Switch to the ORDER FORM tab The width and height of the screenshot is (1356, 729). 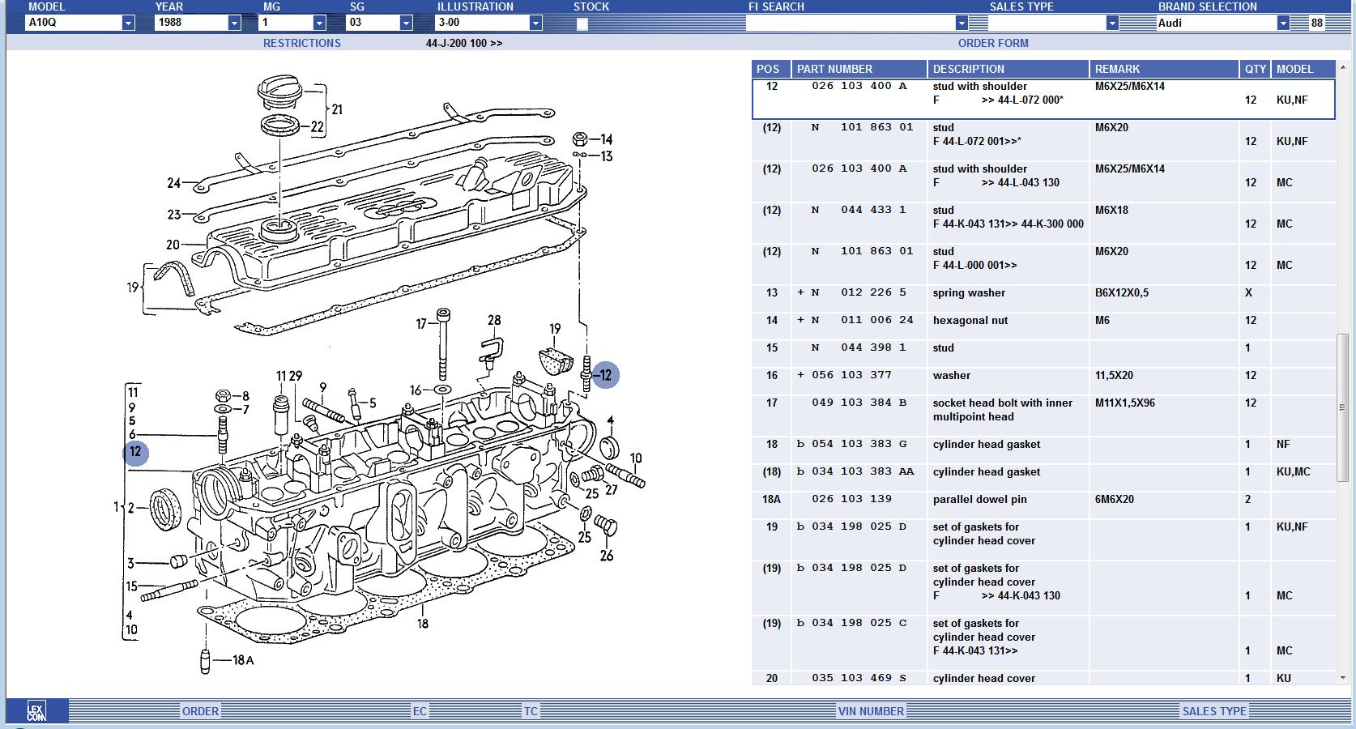992,43
